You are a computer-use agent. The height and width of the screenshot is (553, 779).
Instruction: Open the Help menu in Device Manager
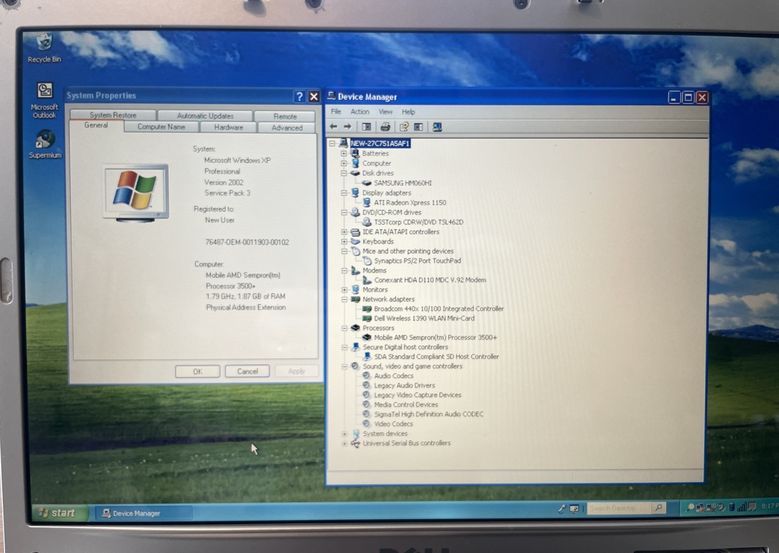[x=408, y=112]
